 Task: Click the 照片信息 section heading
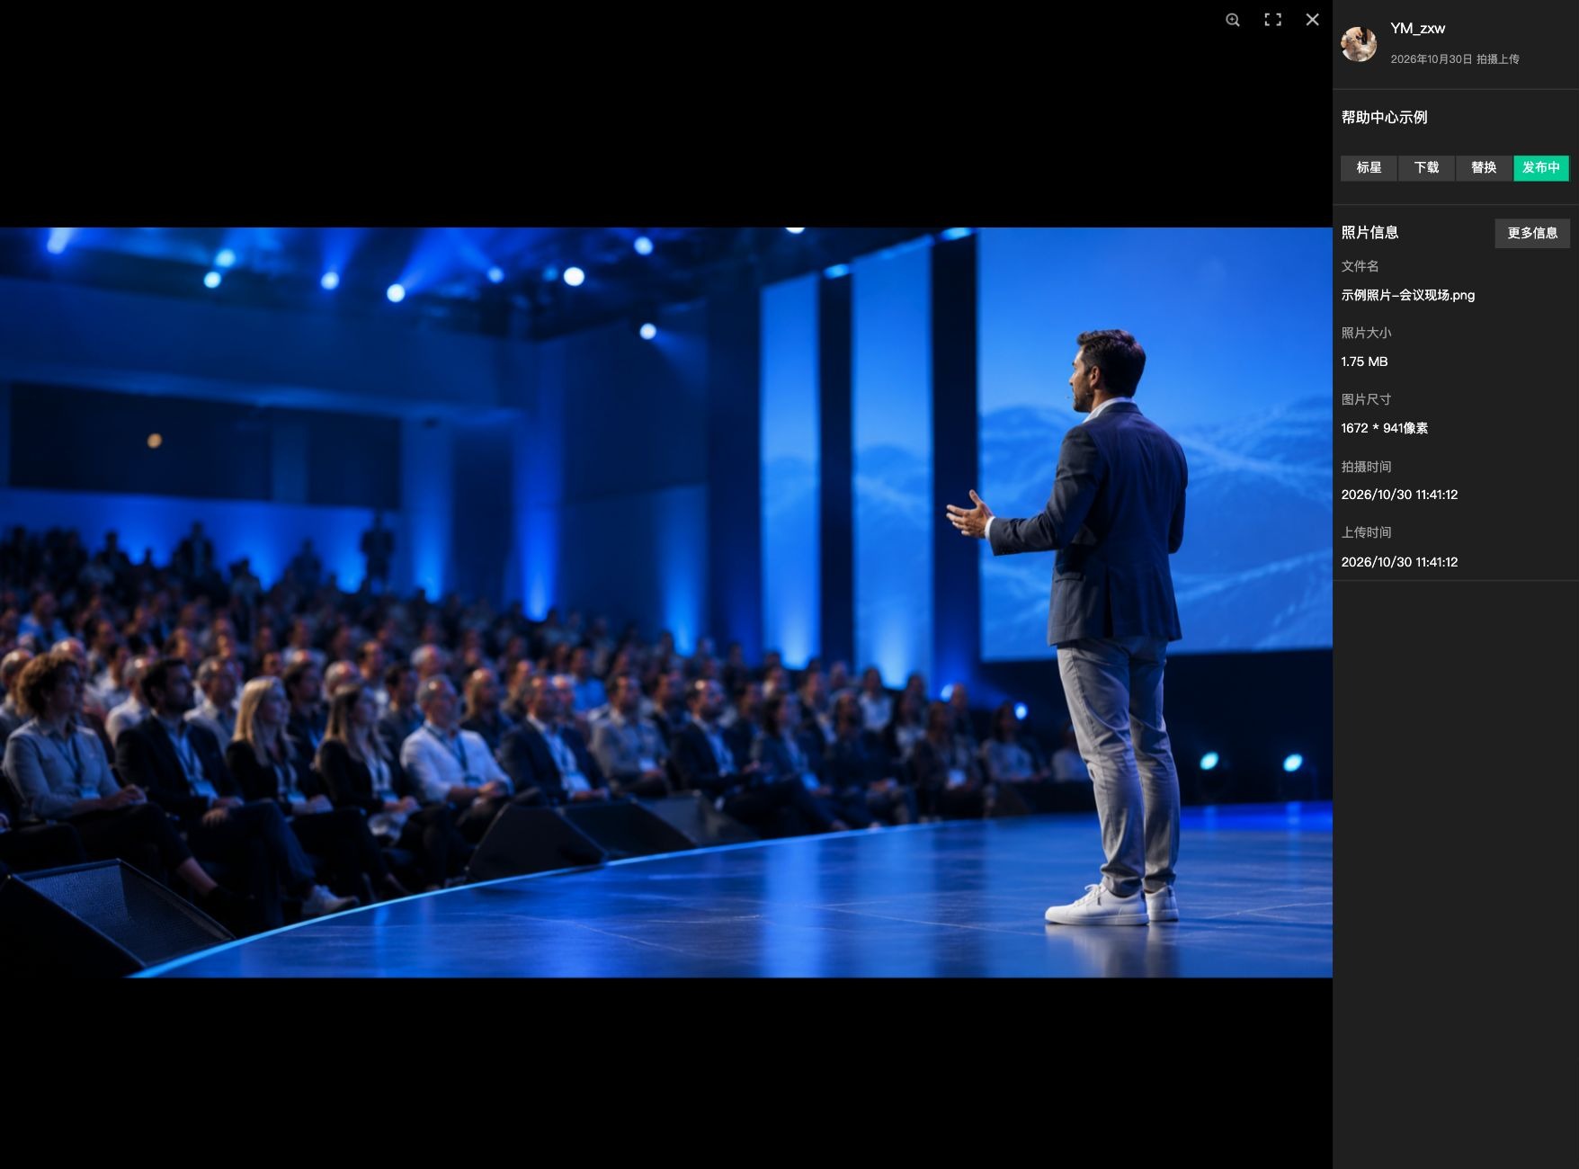1369,233
